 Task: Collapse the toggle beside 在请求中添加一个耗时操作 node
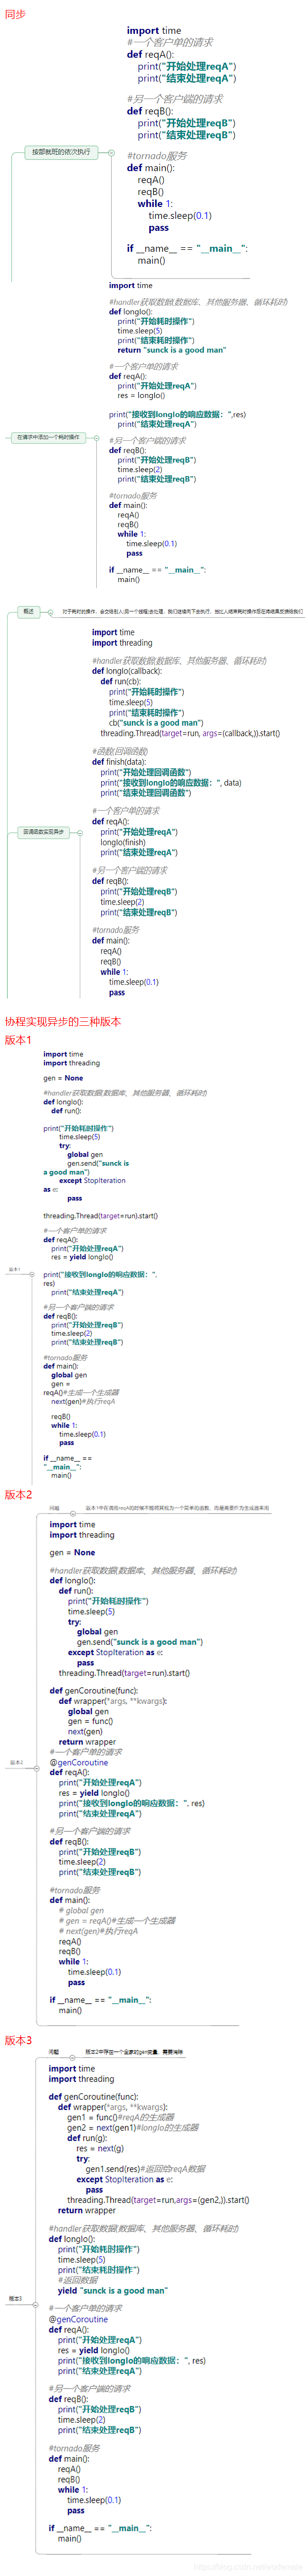point(97,437)
